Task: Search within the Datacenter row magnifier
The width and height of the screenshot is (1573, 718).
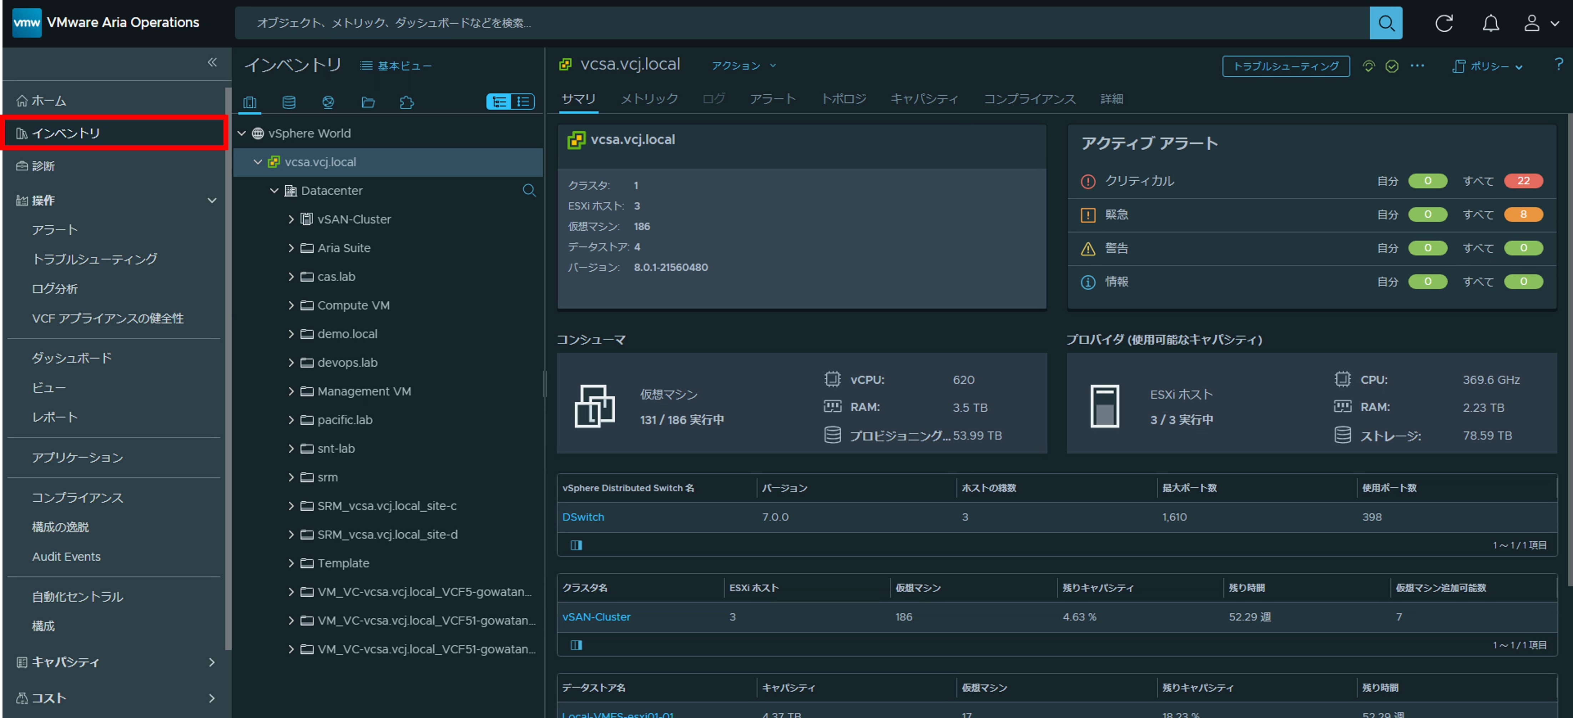Action: coord(529,191)
